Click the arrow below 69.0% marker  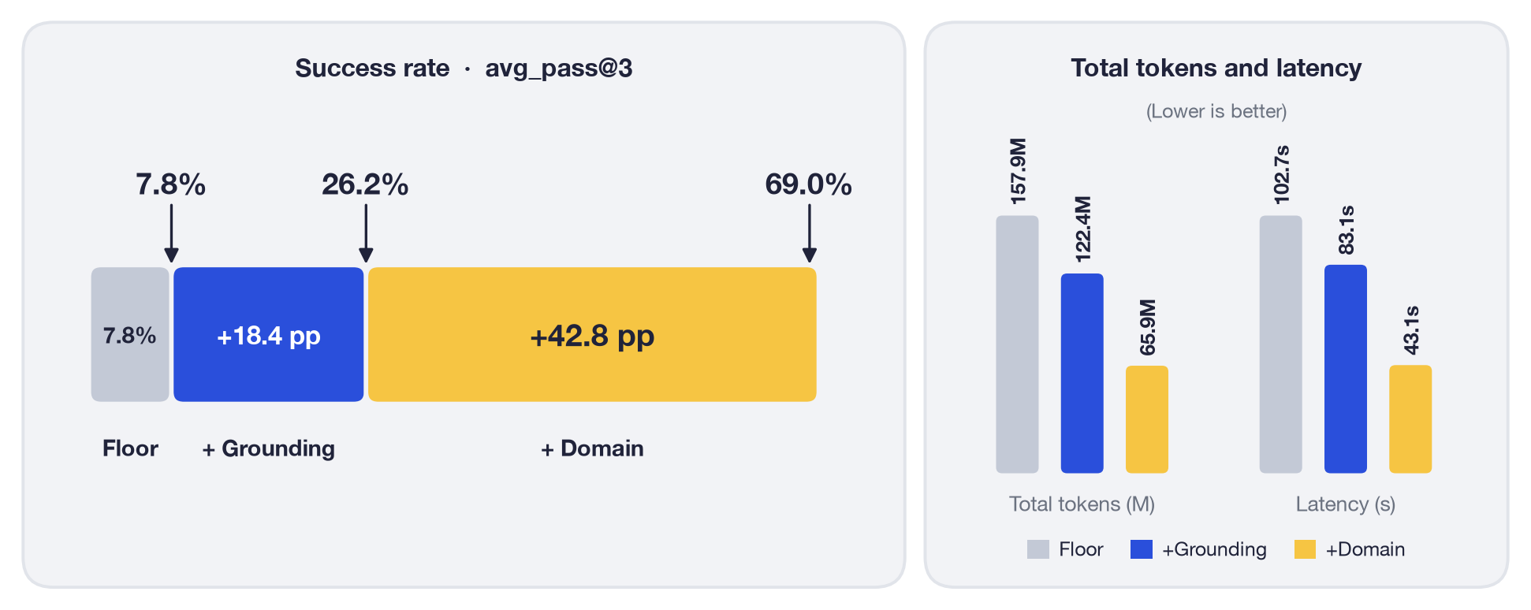pyautogui.click(x=809, y=233)
